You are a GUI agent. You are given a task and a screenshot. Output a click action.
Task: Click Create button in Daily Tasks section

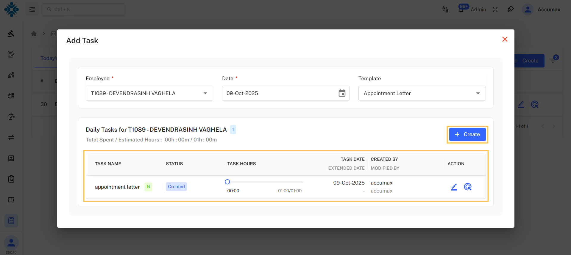[x=467, y=135]
